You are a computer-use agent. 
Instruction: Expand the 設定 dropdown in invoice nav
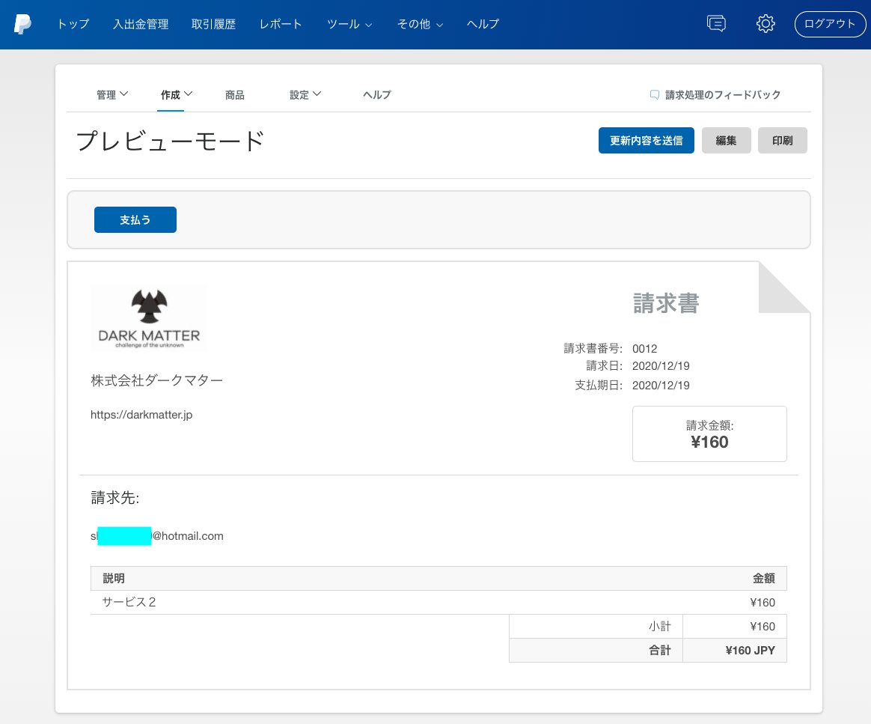(305, 95)
